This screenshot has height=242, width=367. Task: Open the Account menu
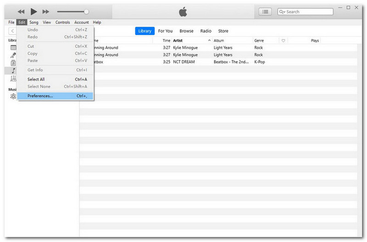pyautogui.click(x=82, y=22)
